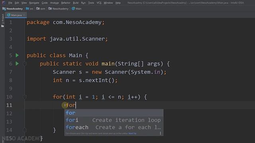Click 'String[] args' parameter text
Viewport: 255px width, 143px height.
pyautogui.click(x=139, y=64)
